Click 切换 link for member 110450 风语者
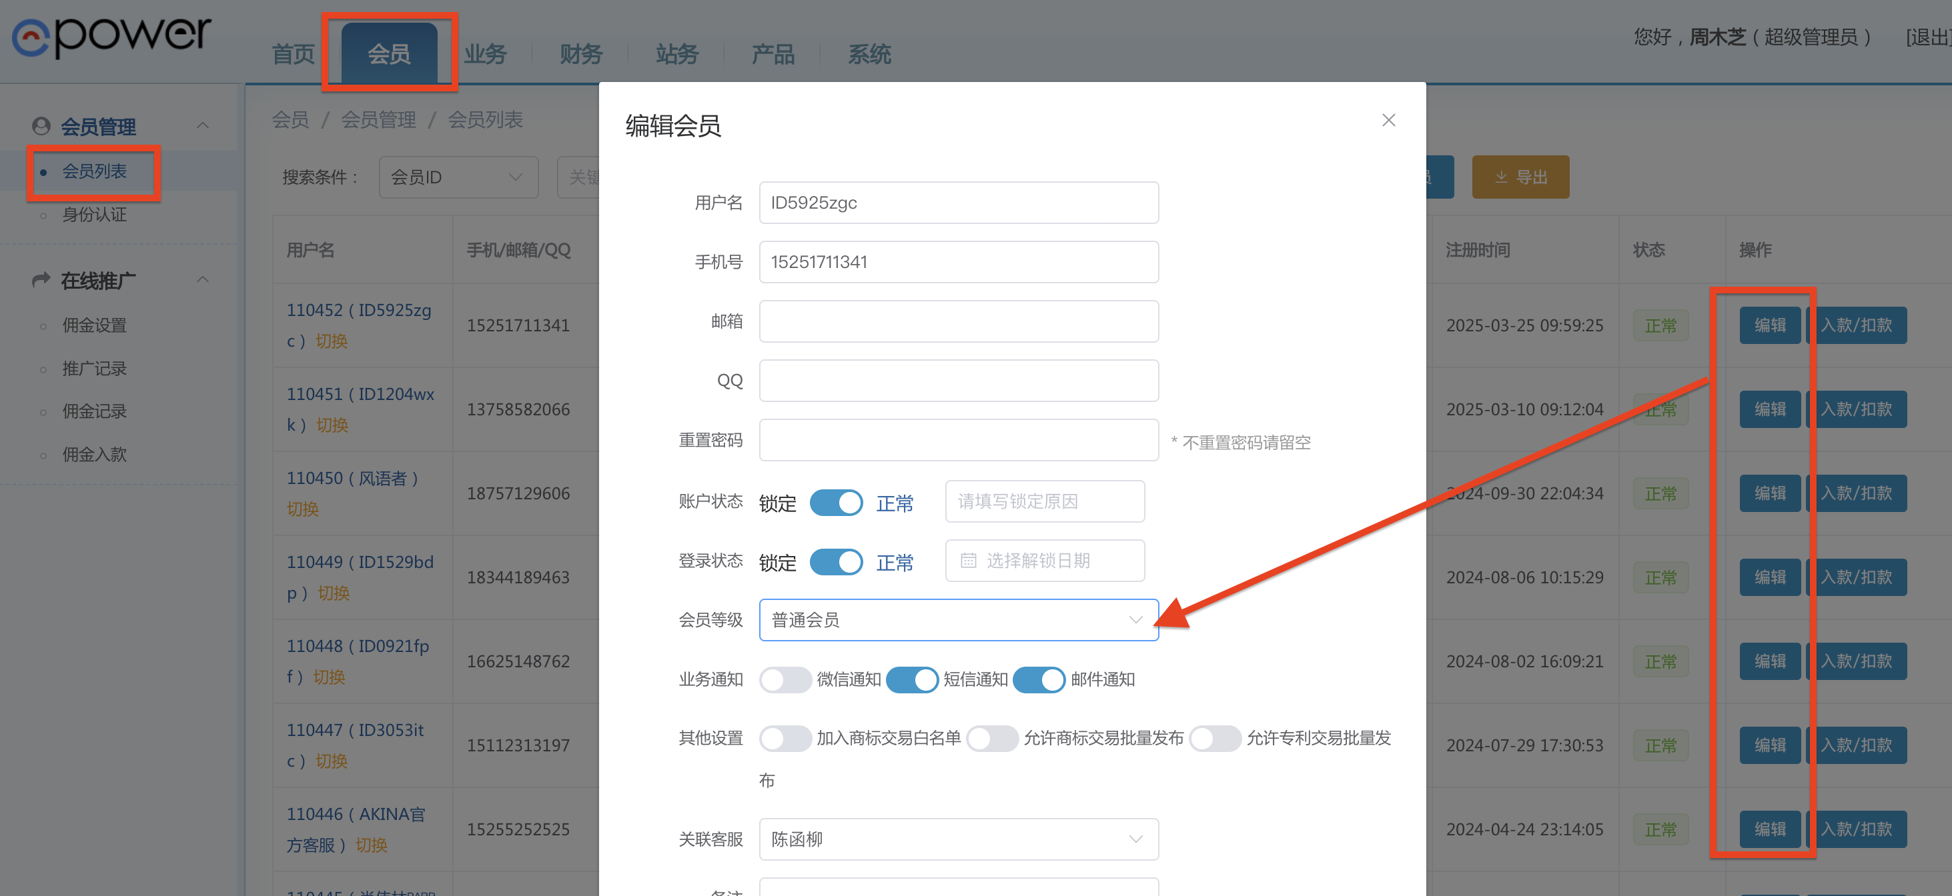This screenshot has height=896, width=1952. click(x=302, y=510)
